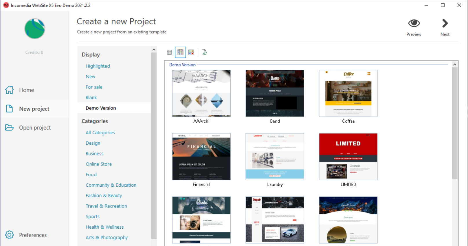468x246 pixels.
Task: Select the Demo Version filter
Action: click(x=101, y=108)
